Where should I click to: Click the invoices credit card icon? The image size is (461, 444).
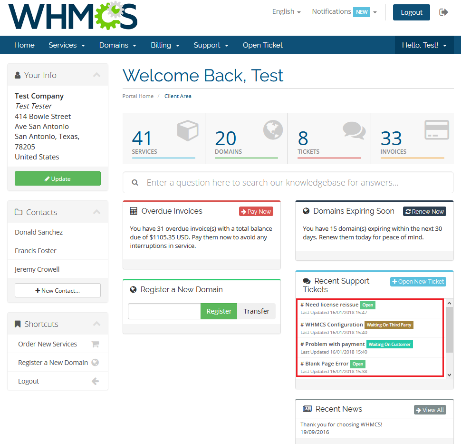tap(437, 129)
